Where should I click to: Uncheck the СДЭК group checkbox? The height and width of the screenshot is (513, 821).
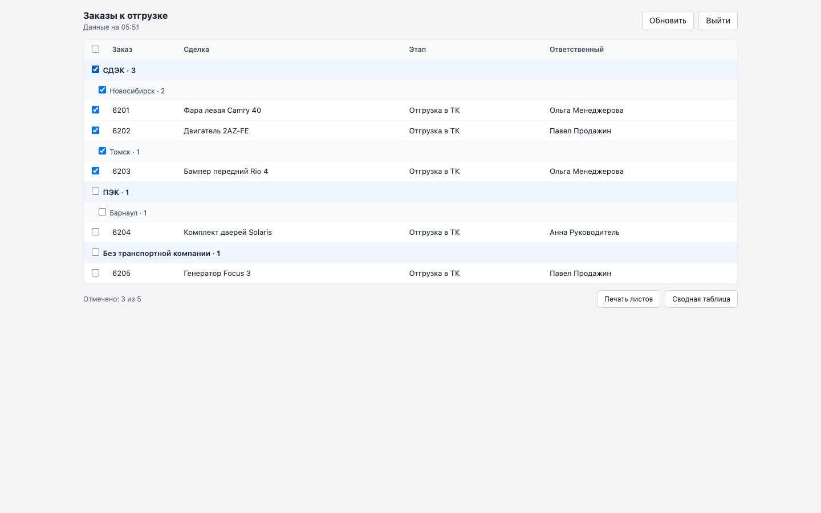[x=95, y=70]
